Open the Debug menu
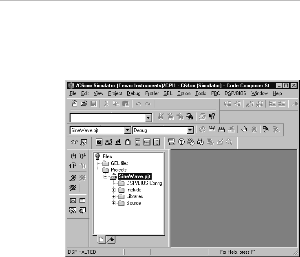The height and width of the screenshot is (257, 300). (134, 94)
